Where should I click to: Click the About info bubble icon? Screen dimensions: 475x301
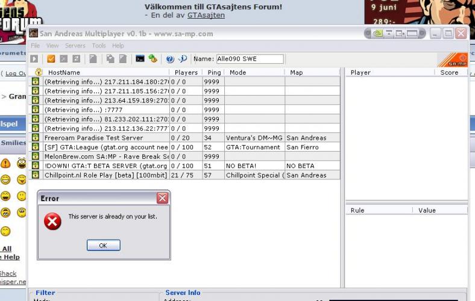[183, 58]
